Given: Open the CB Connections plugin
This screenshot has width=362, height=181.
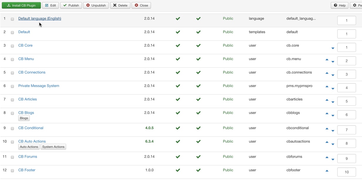Looking at the screenshot, I should [x=32, y=72].
